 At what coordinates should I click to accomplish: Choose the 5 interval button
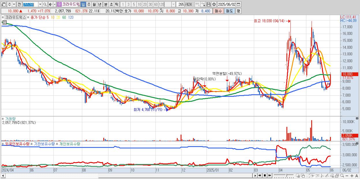pos(134,4)
